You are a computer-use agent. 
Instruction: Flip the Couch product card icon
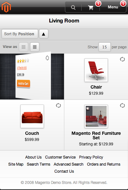(x=58, y=105)
